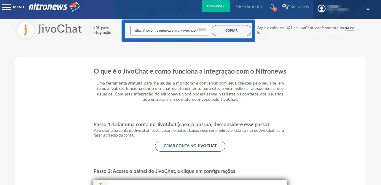This screenshot has width=381, height=185.
Task: Click the MENU text label
Action: [18, 7]
